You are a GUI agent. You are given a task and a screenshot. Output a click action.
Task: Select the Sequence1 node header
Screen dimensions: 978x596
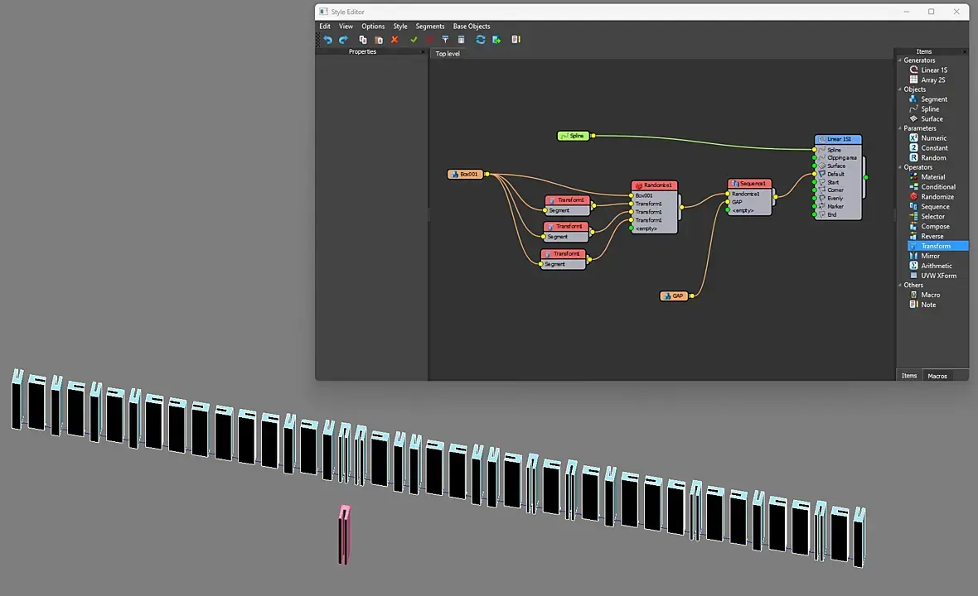point(749,184)
